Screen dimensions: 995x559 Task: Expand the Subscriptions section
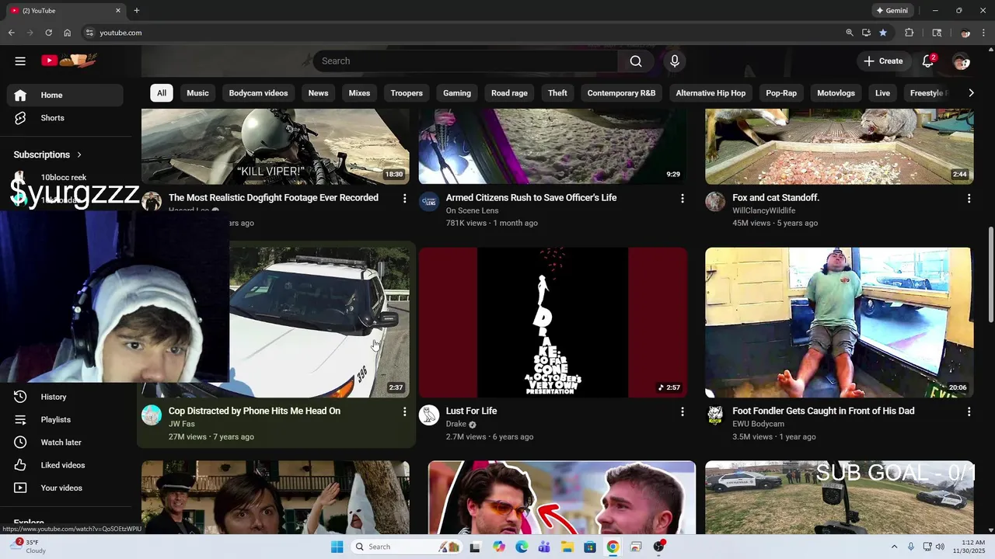point(47,155)
